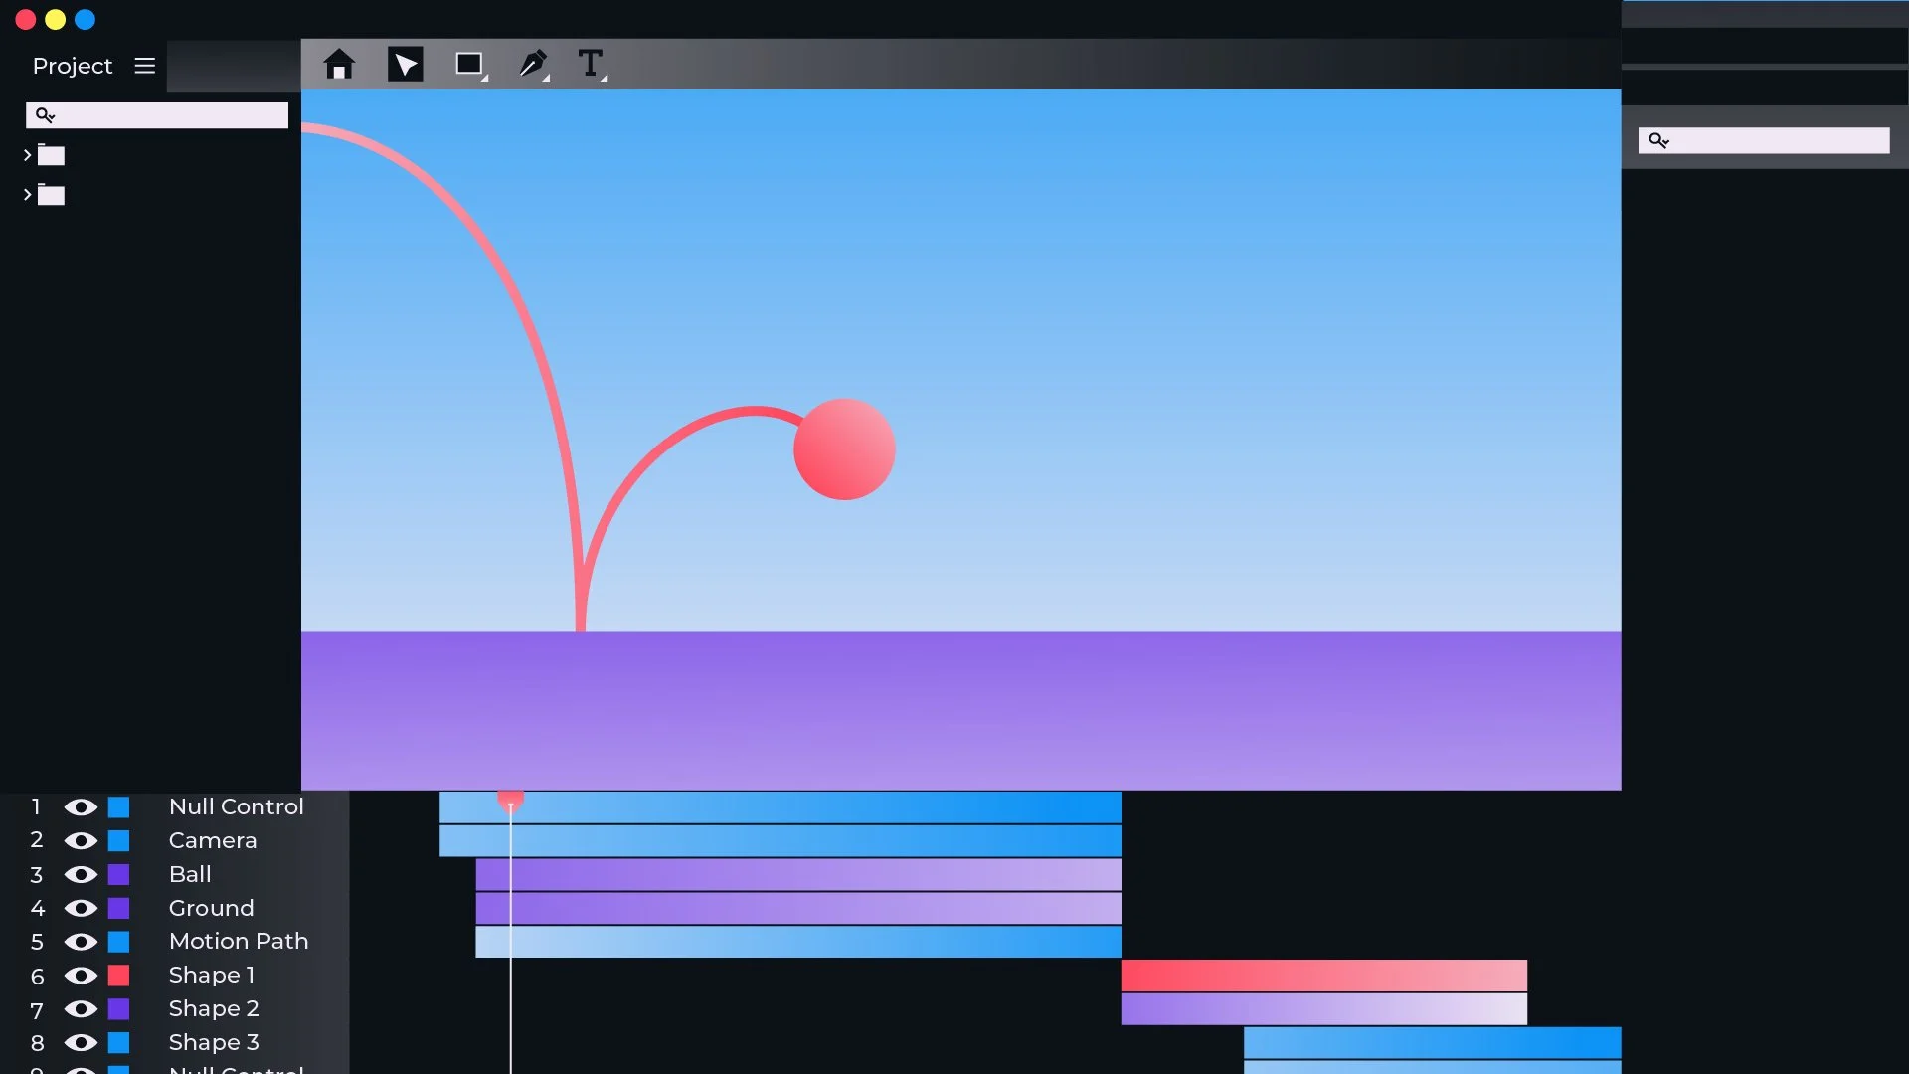Toggle the Shape 2 layer eye icon
The width and height of the screenshot is (1909, 1074).
[x=81, y=1009]
